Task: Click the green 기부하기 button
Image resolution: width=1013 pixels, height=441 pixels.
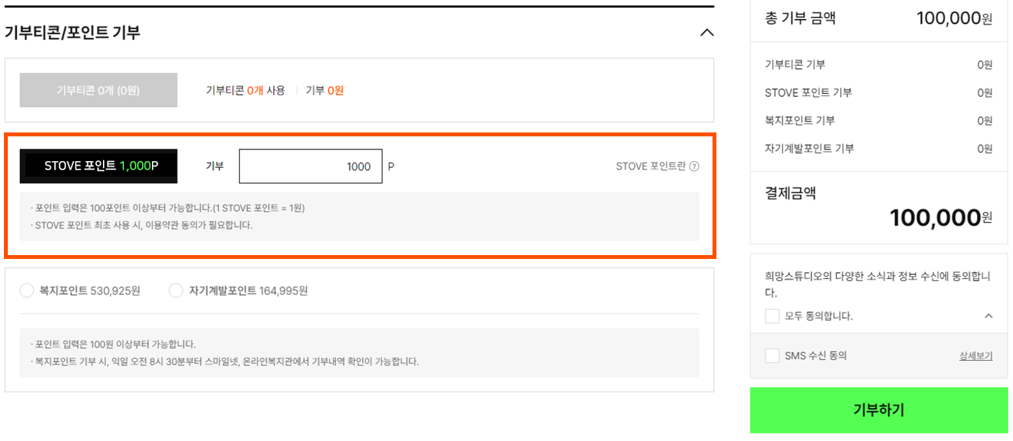Action: (x=879, y=410)
